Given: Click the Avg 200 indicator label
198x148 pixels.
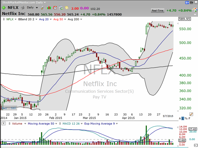Looking at the screenshot, I should coord(73,19).
